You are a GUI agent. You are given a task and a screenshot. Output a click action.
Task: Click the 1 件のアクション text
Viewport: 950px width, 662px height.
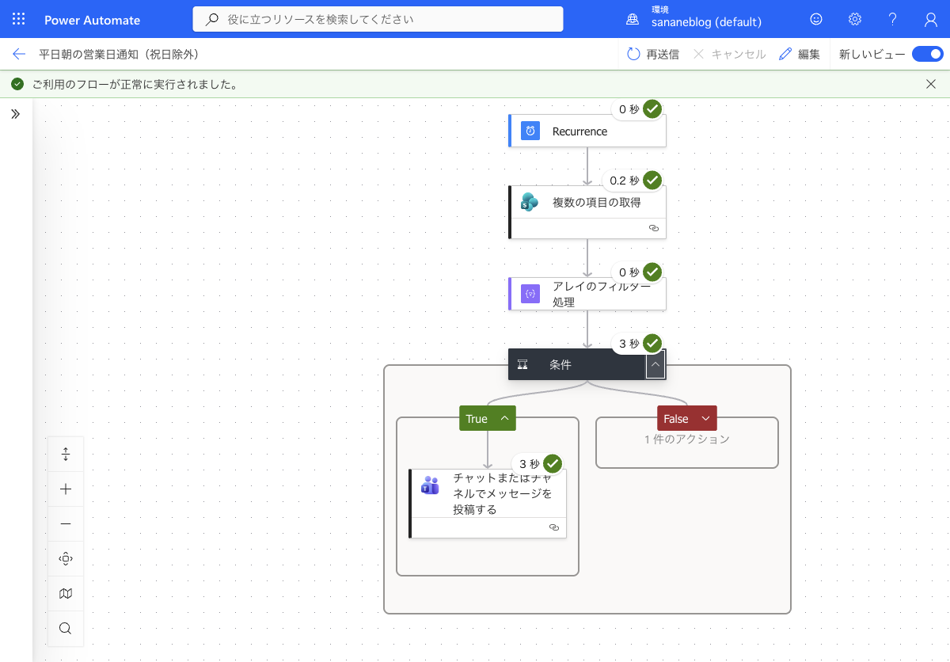(x=687, y=439)
